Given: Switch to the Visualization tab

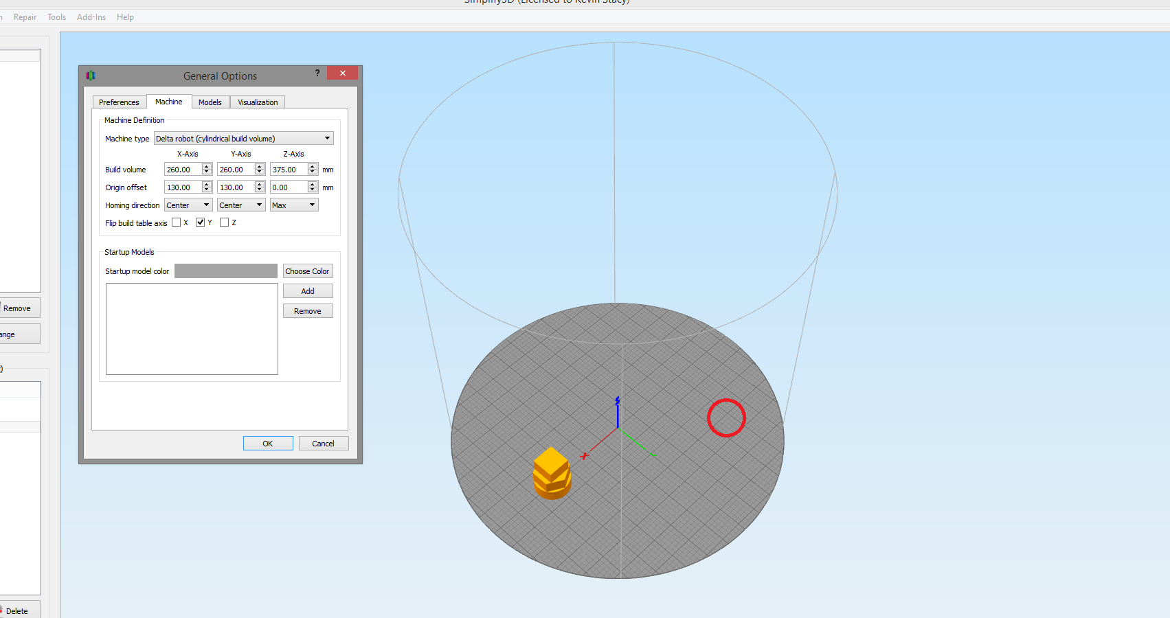Looking at the screenshot, I should (x=258, y=102).
